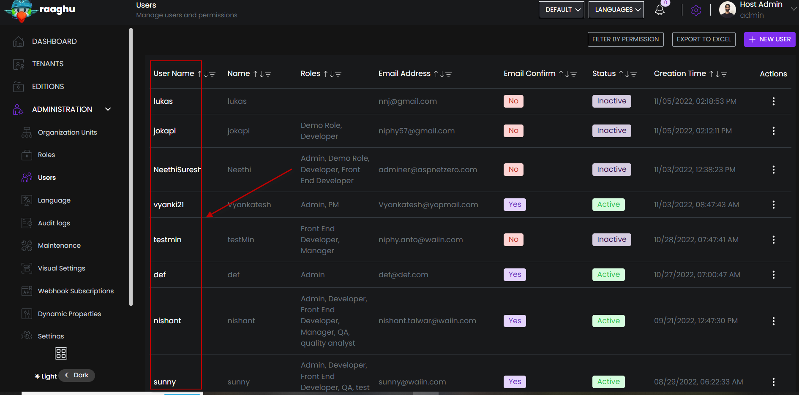The height and width of the screenshot is (395, 799).
Task: Click the Organization Units icon
Action: point(27,132)
